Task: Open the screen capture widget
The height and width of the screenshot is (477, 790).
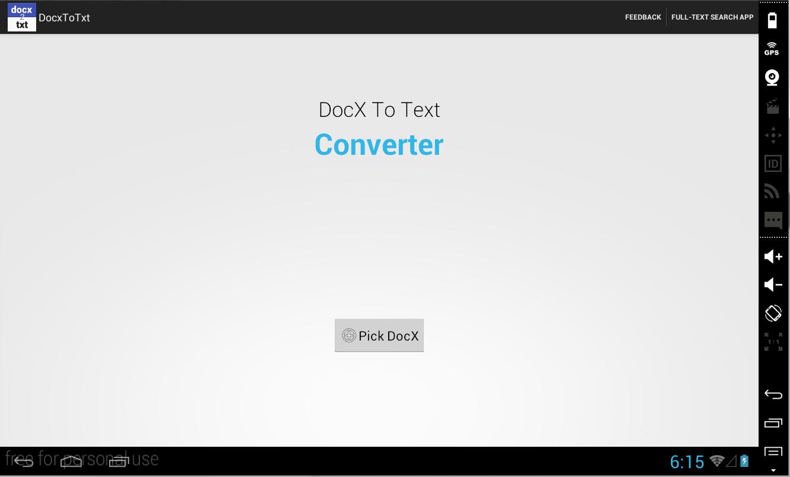Action: (x=773, y=106)
